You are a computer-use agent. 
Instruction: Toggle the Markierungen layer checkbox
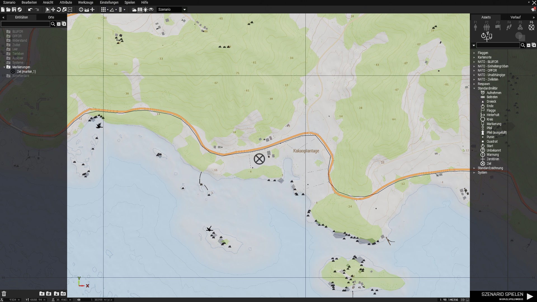[x=8, y=67]
